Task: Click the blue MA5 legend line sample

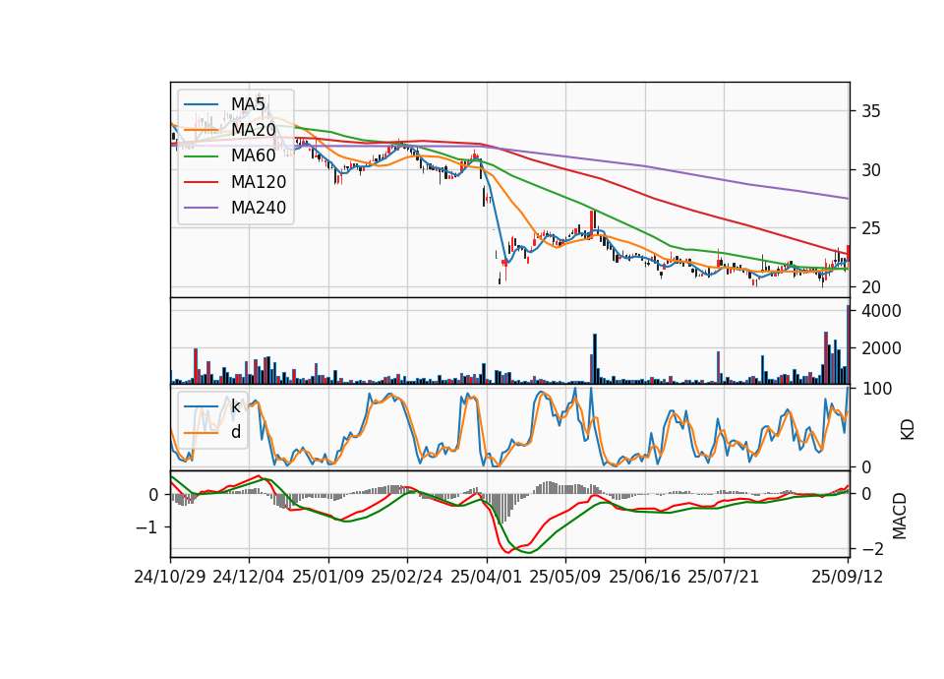Action: [201, 104]
